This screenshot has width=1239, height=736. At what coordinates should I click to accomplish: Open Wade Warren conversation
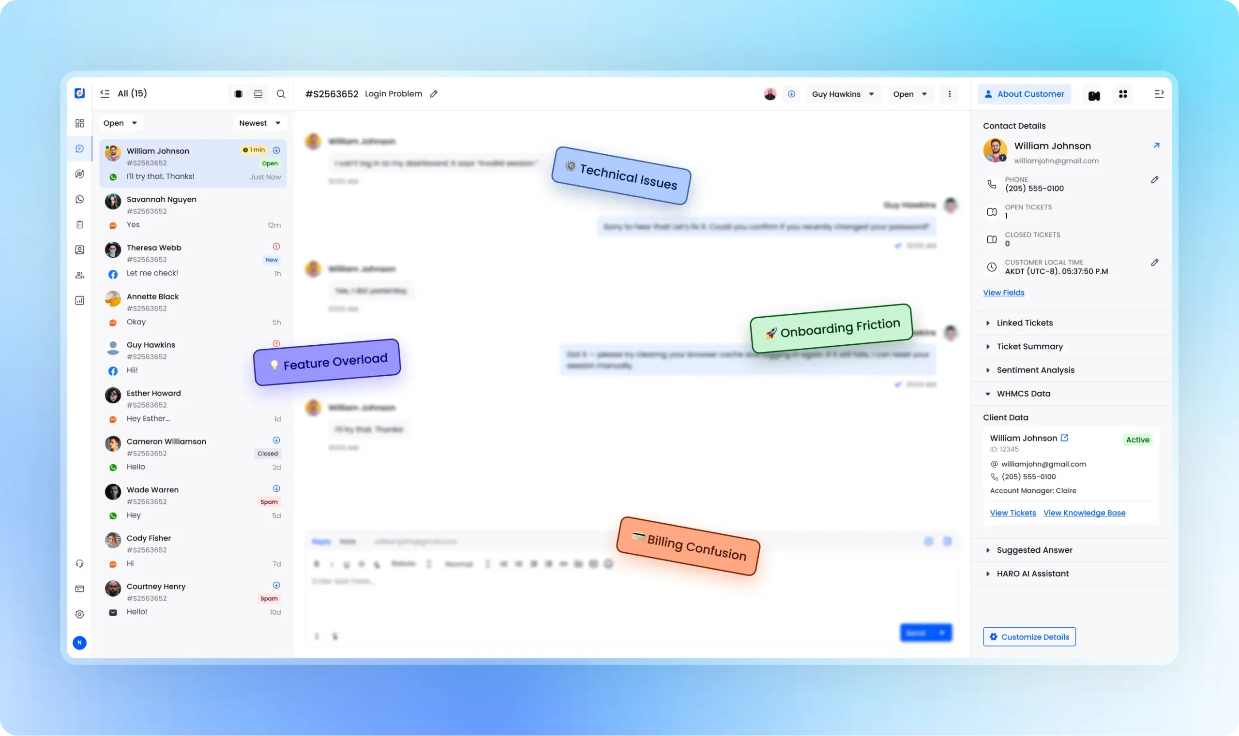tap(193, 502)
